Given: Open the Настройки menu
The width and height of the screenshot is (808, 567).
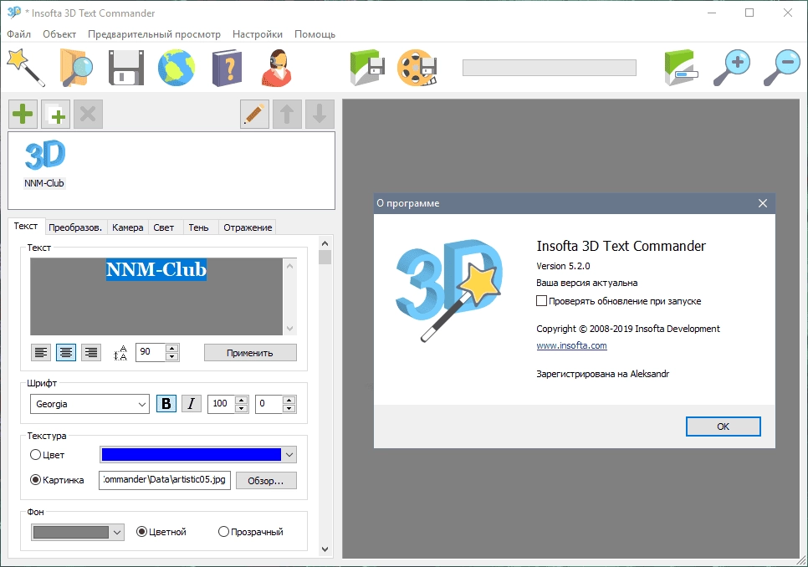Looking at the screenshot, I should 257,34.
